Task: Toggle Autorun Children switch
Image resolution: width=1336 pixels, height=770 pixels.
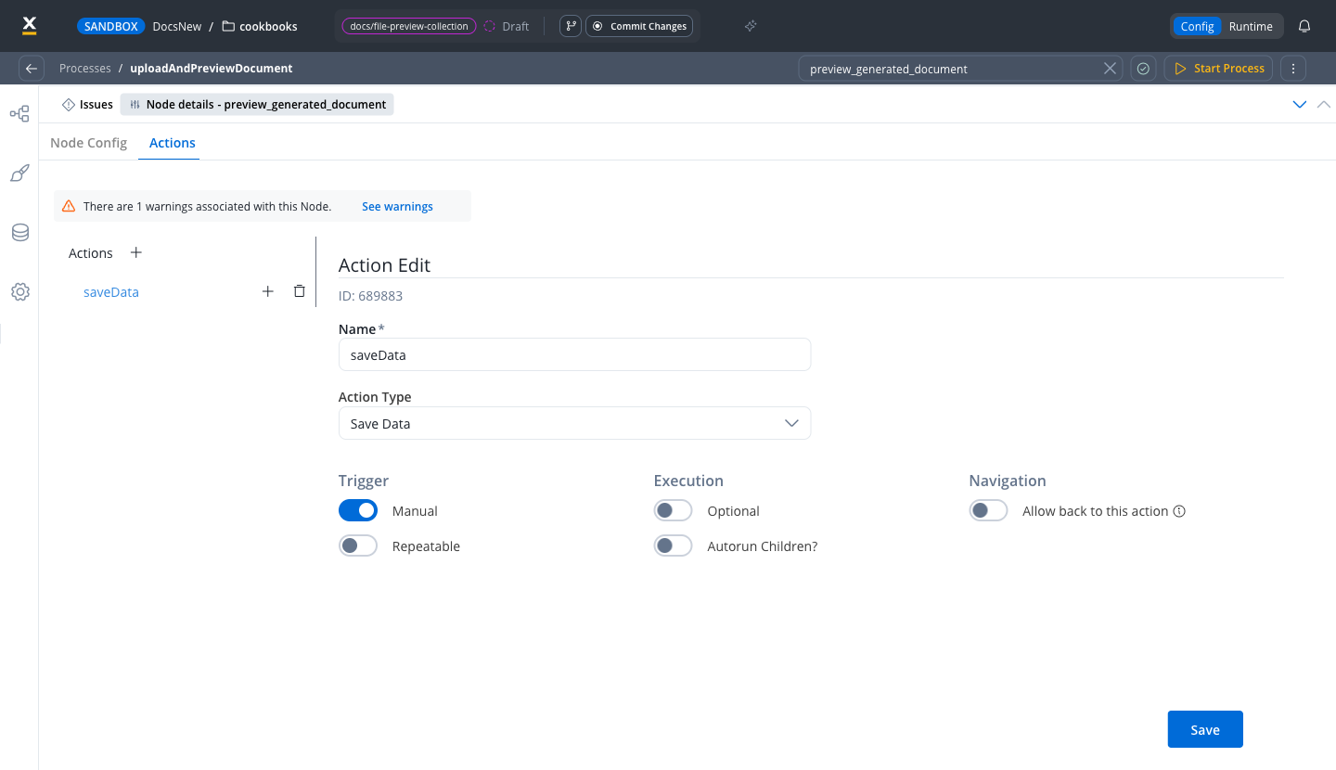Action: (674, 545)
